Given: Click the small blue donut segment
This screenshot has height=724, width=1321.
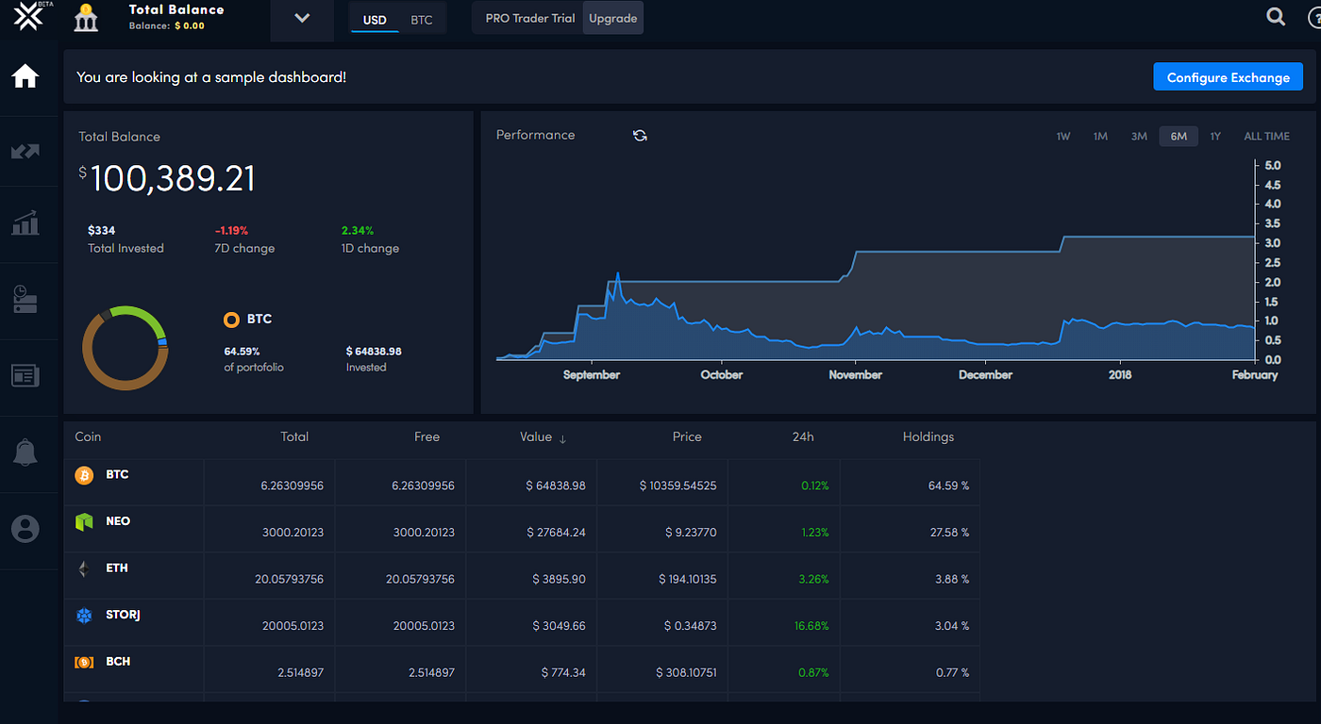Looking at the screenshot, I should (x=162, y=342).
